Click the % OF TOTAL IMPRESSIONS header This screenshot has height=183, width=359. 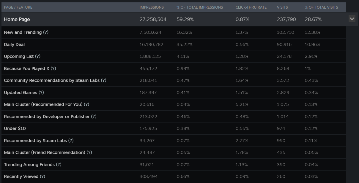(x=200, y=7)
